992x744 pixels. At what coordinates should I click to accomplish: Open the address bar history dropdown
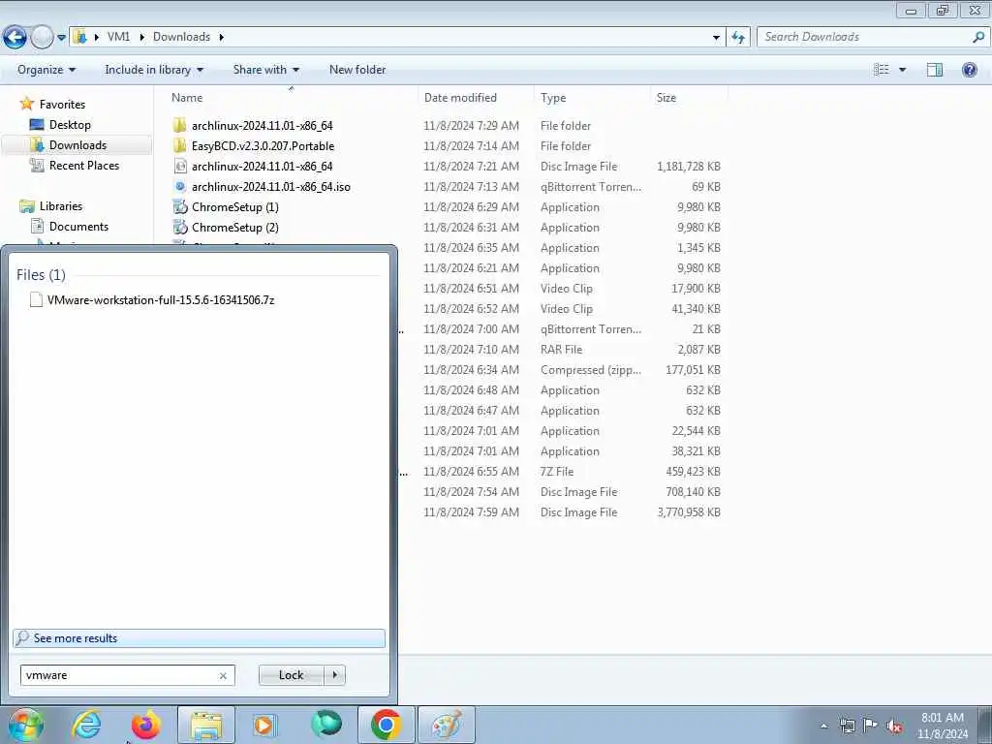point(716,38)
